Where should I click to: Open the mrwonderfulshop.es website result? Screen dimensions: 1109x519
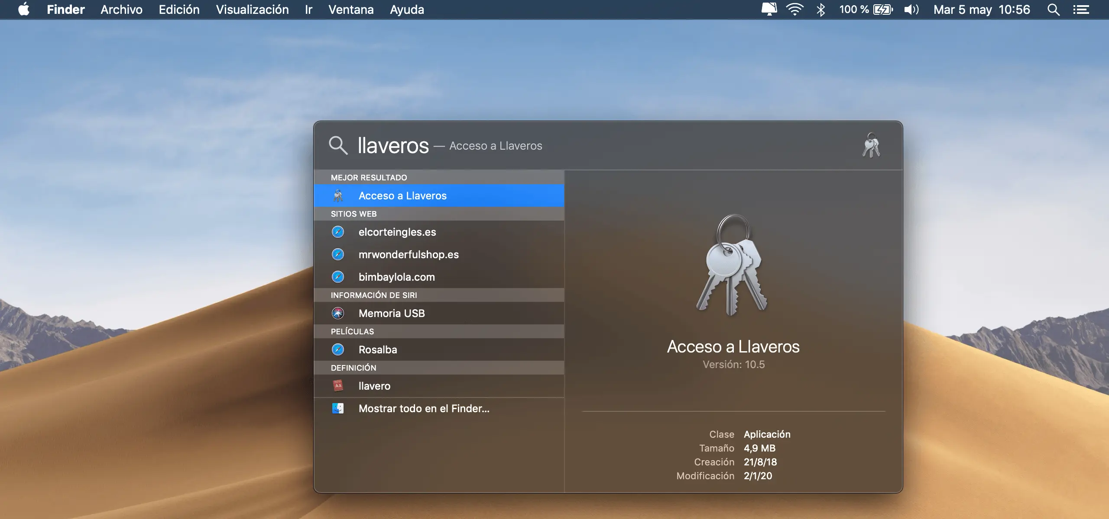(x=439, y=254)
